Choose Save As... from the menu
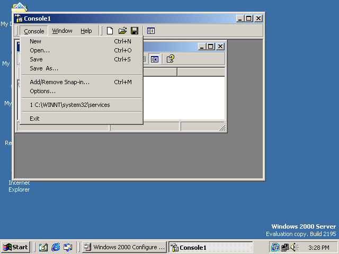339x254 pixels. coord(82,68)
